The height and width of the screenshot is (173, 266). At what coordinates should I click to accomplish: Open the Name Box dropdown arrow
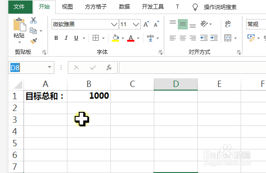49,67
